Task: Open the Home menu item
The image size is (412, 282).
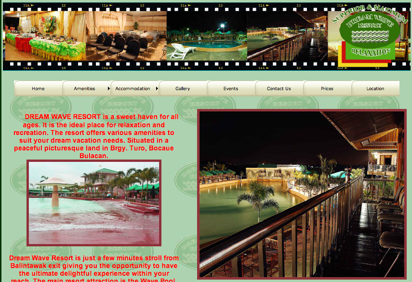Action: point(38,89)
